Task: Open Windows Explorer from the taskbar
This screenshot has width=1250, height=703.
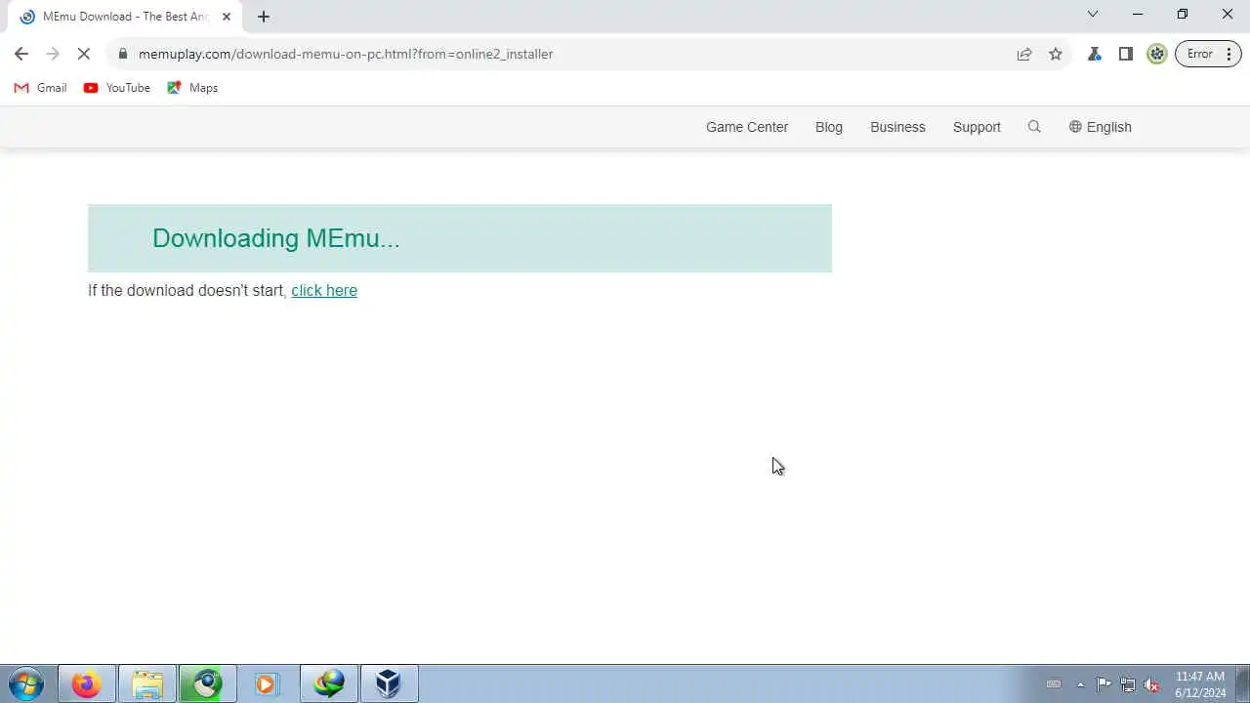Action: coord(147,683)
